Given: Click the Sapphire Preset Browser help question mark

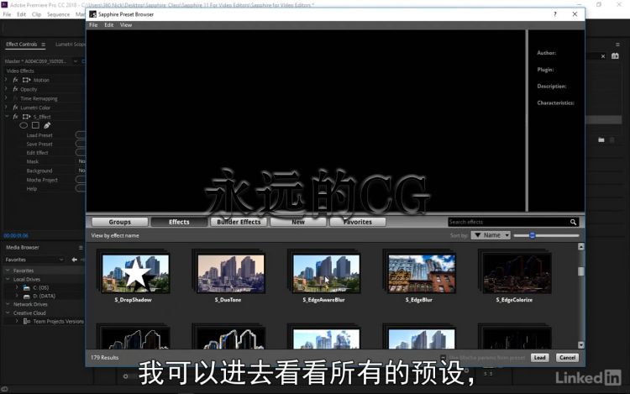Looking at the screenshot, I should tap(555, 14).
